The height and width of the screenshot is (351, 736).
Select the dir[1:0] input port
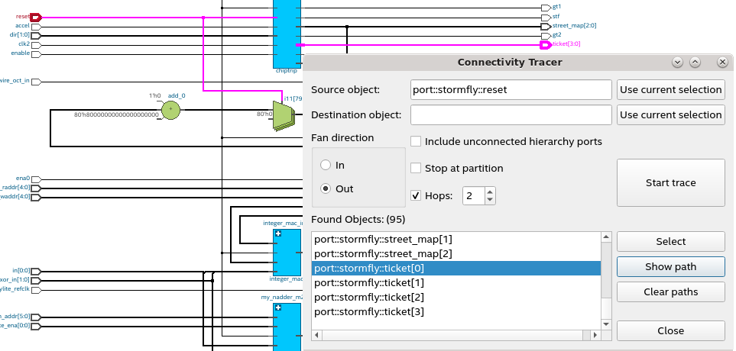36,36
